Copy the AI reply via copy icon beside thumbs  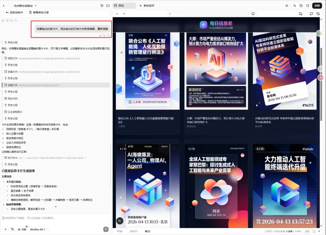tap(11, 21)
